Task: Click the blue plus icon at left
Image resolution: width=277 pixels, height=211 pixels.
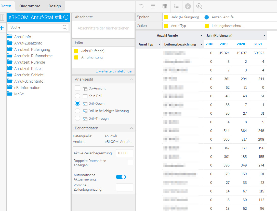Action: click(x=2, y=27)
